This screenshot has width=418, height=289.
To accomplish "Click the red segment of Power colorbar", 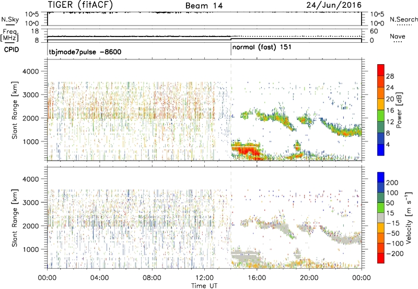I will [x=381, y=70].
